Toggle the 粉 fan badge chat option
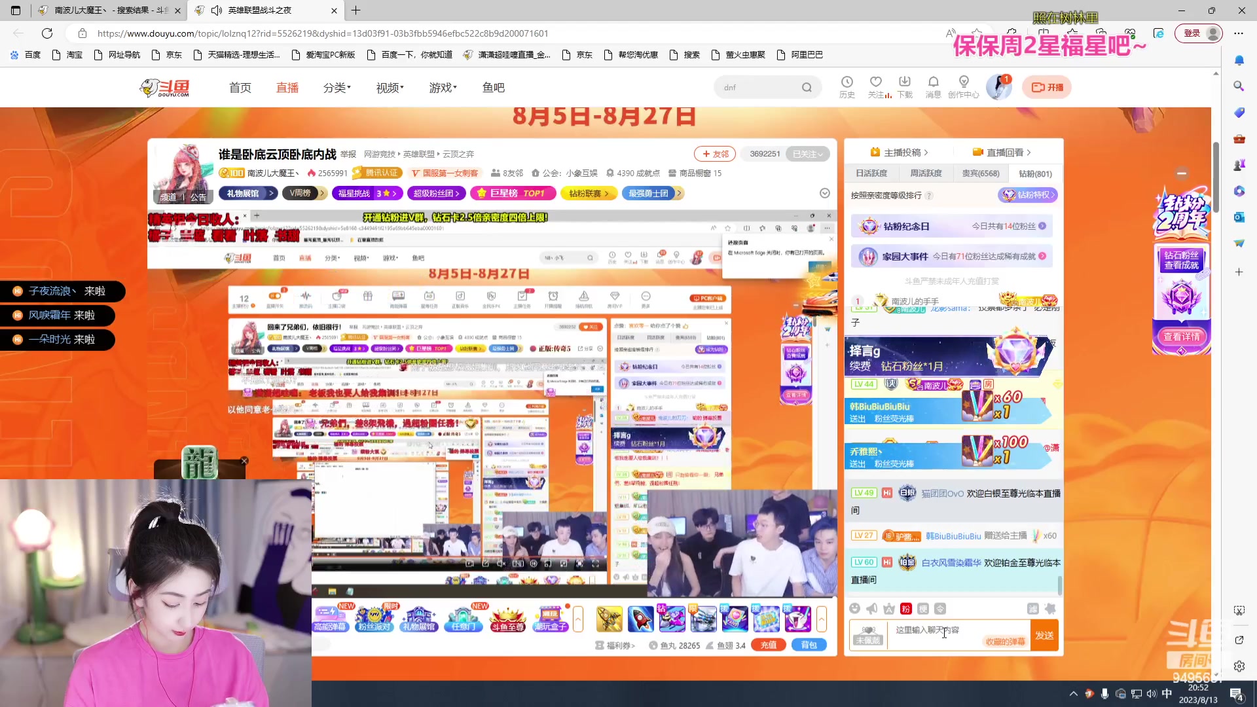 905,608
